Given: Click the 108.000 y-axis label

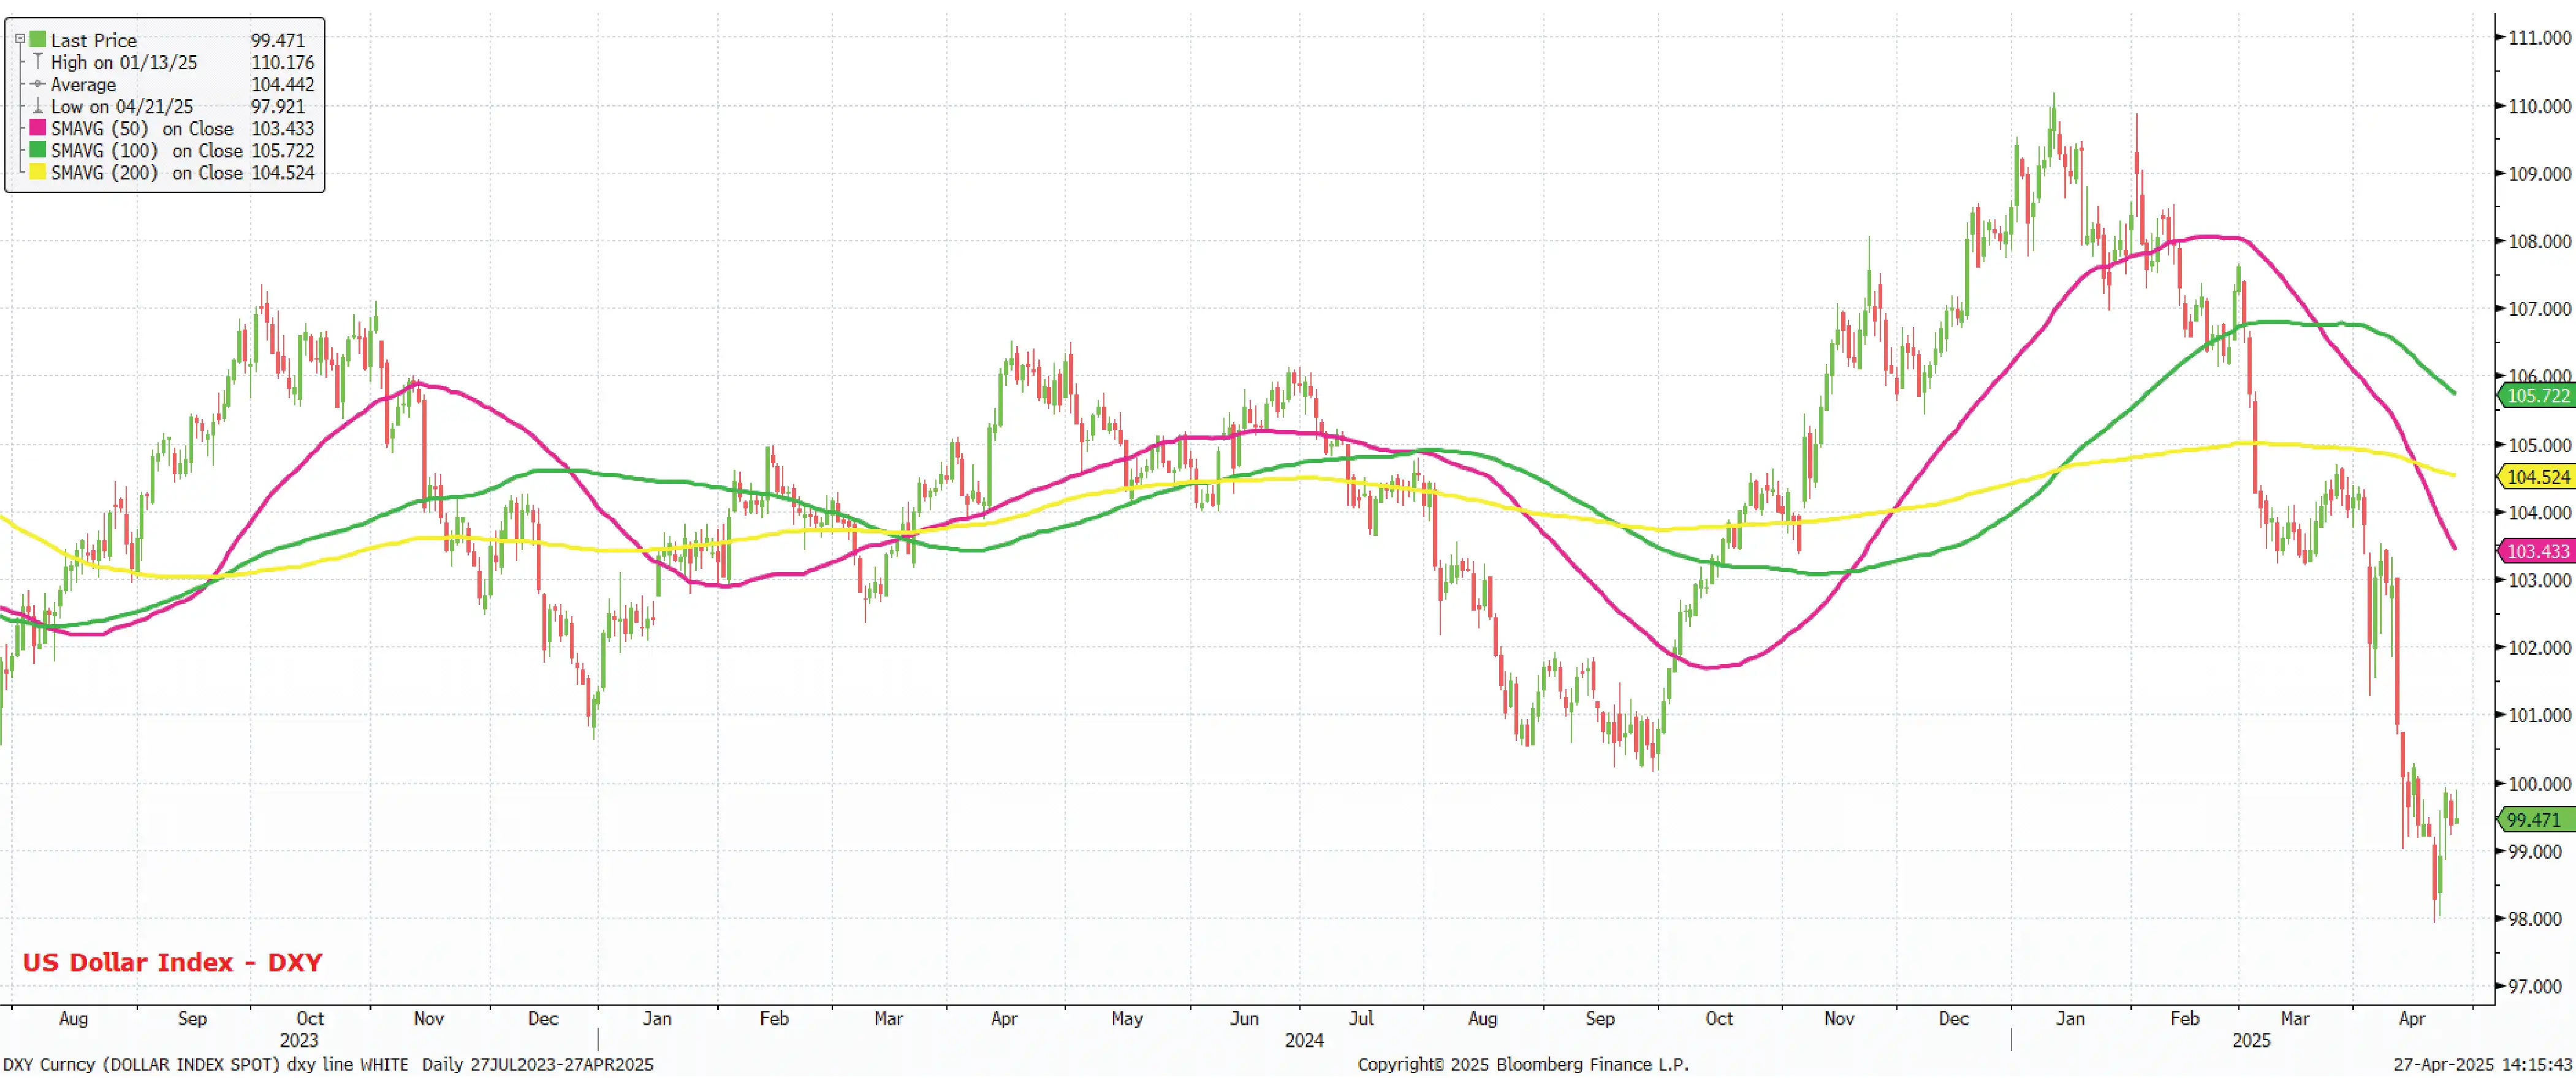Looking at the screenshot, I should click(2539, 242).
